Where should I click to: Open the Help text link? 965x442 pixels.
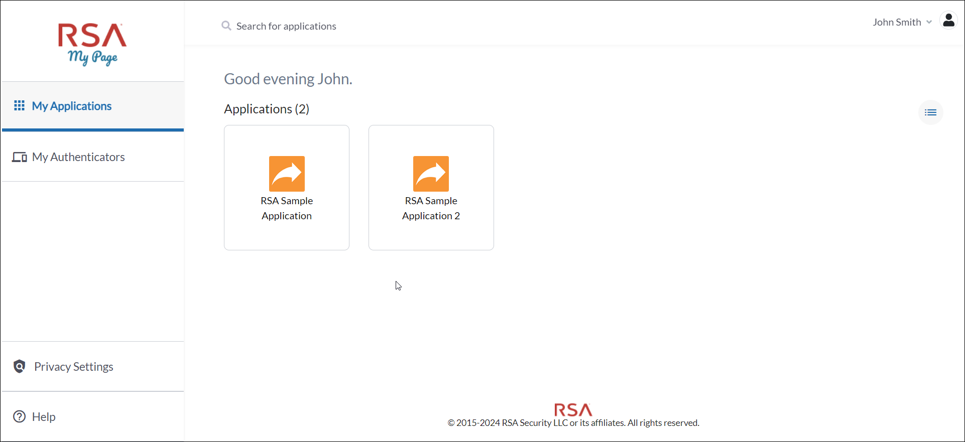point(44,417)
